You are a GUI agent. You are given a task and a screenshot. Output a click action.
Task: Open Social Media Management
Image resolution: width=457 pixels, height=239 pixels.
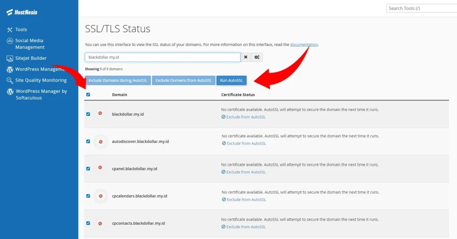click(x=30, y=44)
